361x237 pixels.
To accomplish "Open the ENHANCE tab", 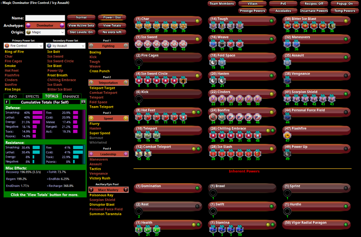I will (71, 96).
